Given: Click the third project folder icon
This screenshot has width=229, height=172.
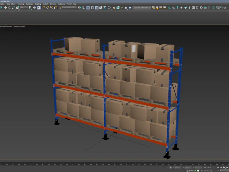Looking at the screenshot, I should point(161,8).
